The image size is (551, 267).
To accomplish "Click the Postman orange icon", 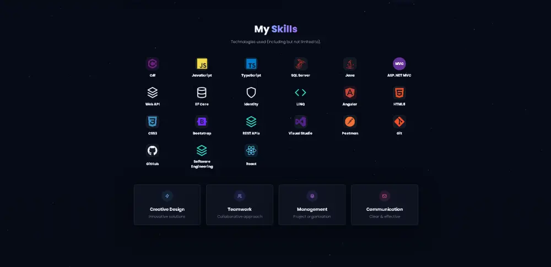I will click(350, 122).
